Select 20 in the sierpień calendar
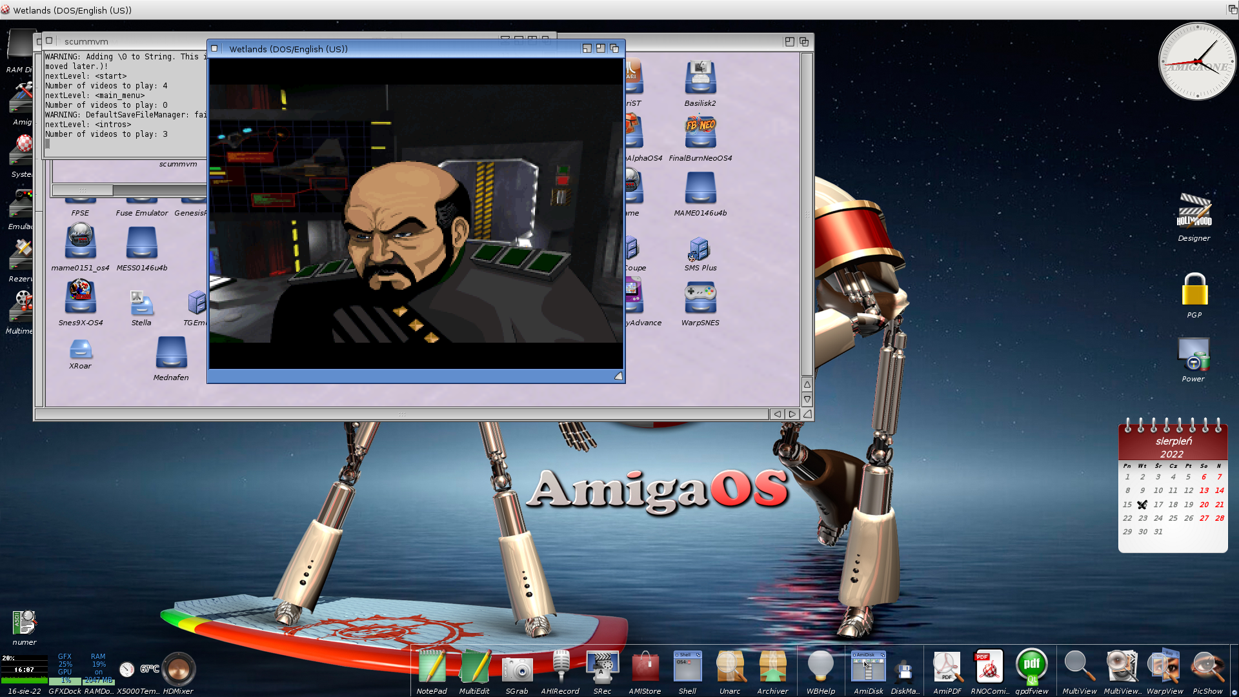The width and height of the screenshot is (1239, 697). pos(1204,505)
